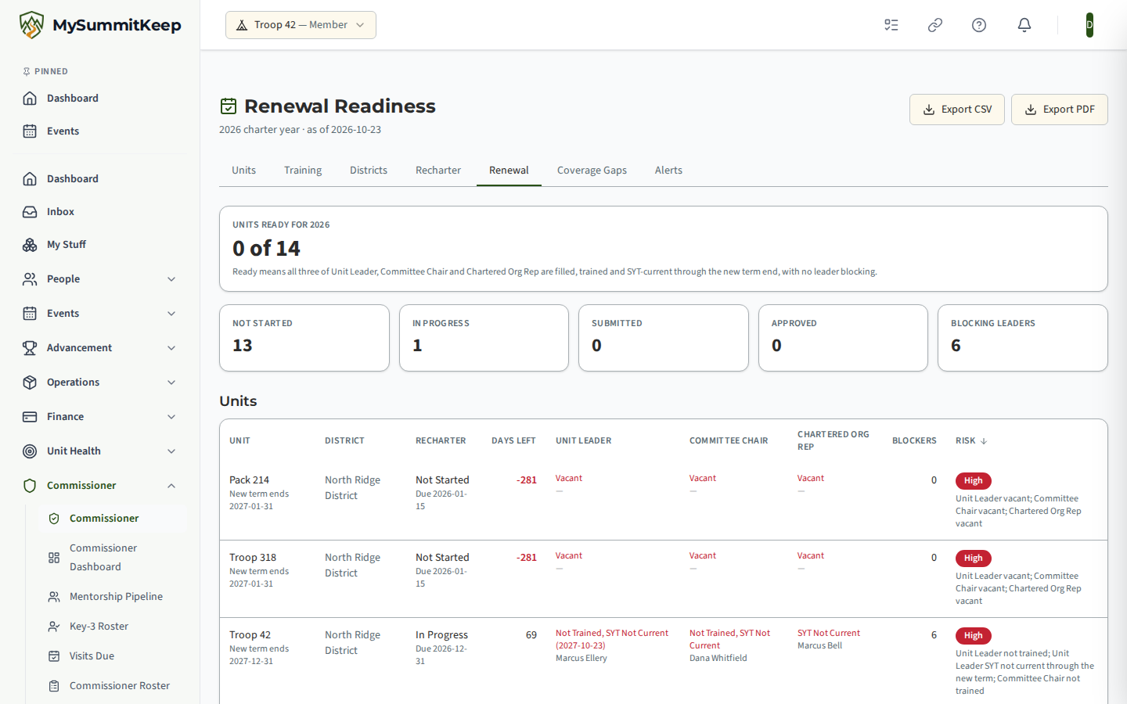1127x704 pixels.
Task: Open pinned Events calendar item
Action: click(x=100, y=131)
